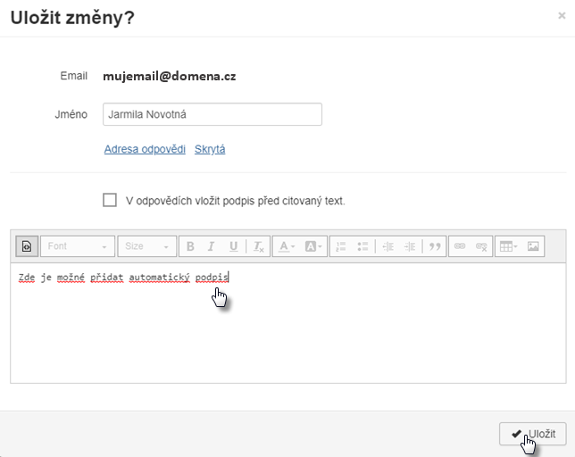The width and height of the screenshot is (575, 457).
Task: Click the insert Link icon
Action: click(x=460, y=246)
